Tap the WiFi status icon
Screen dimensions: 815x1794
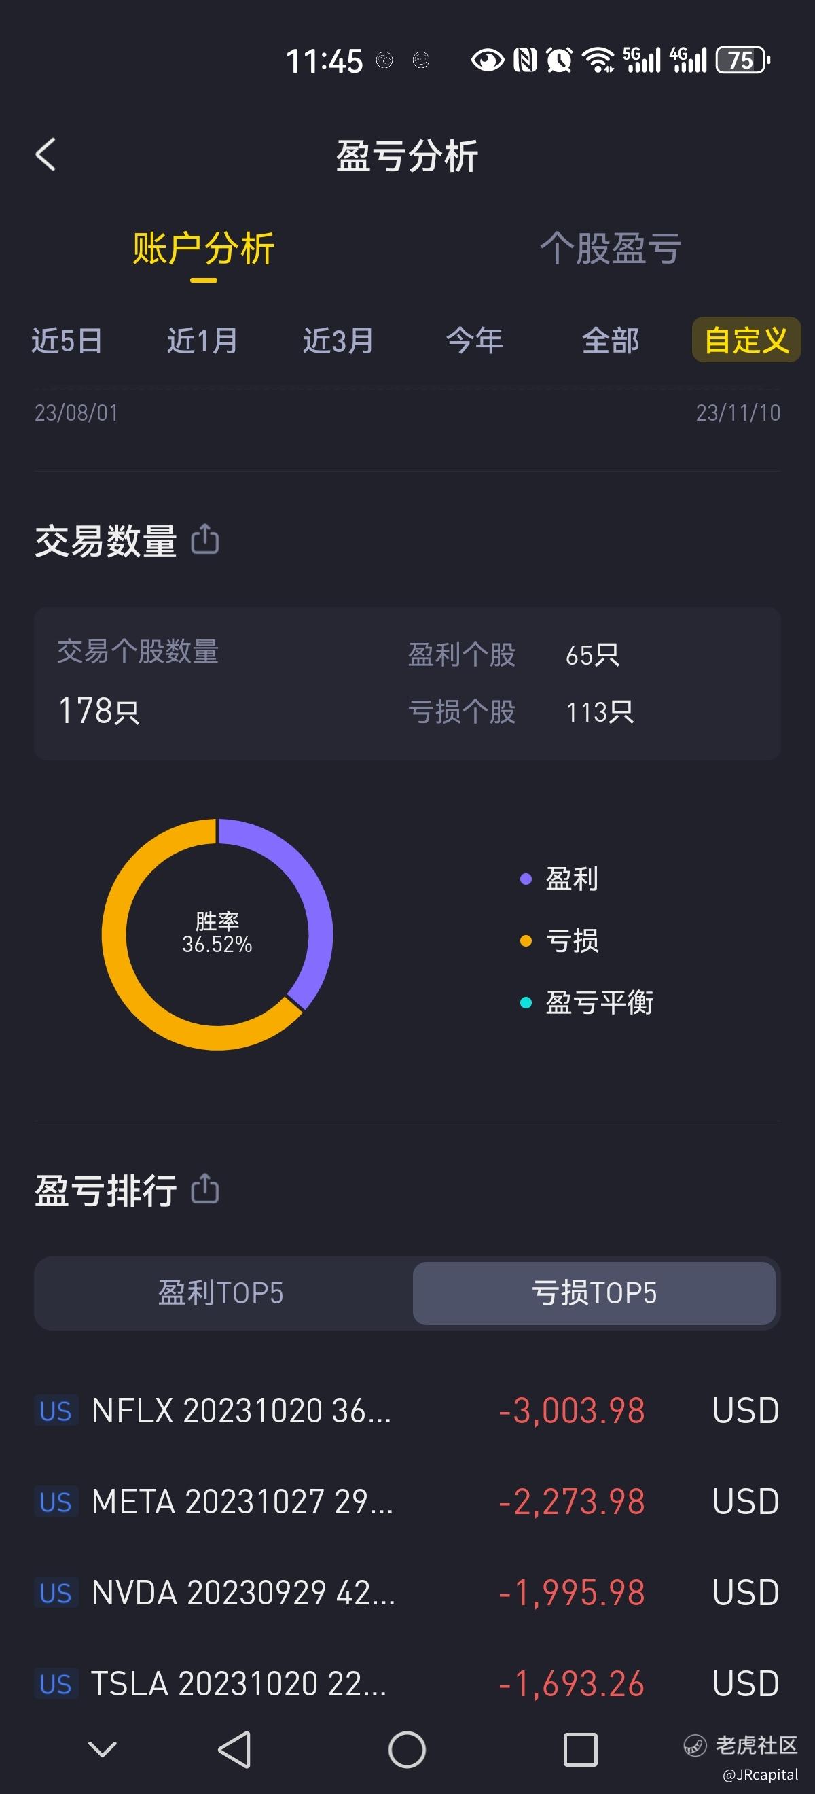(x=597, y=60)
